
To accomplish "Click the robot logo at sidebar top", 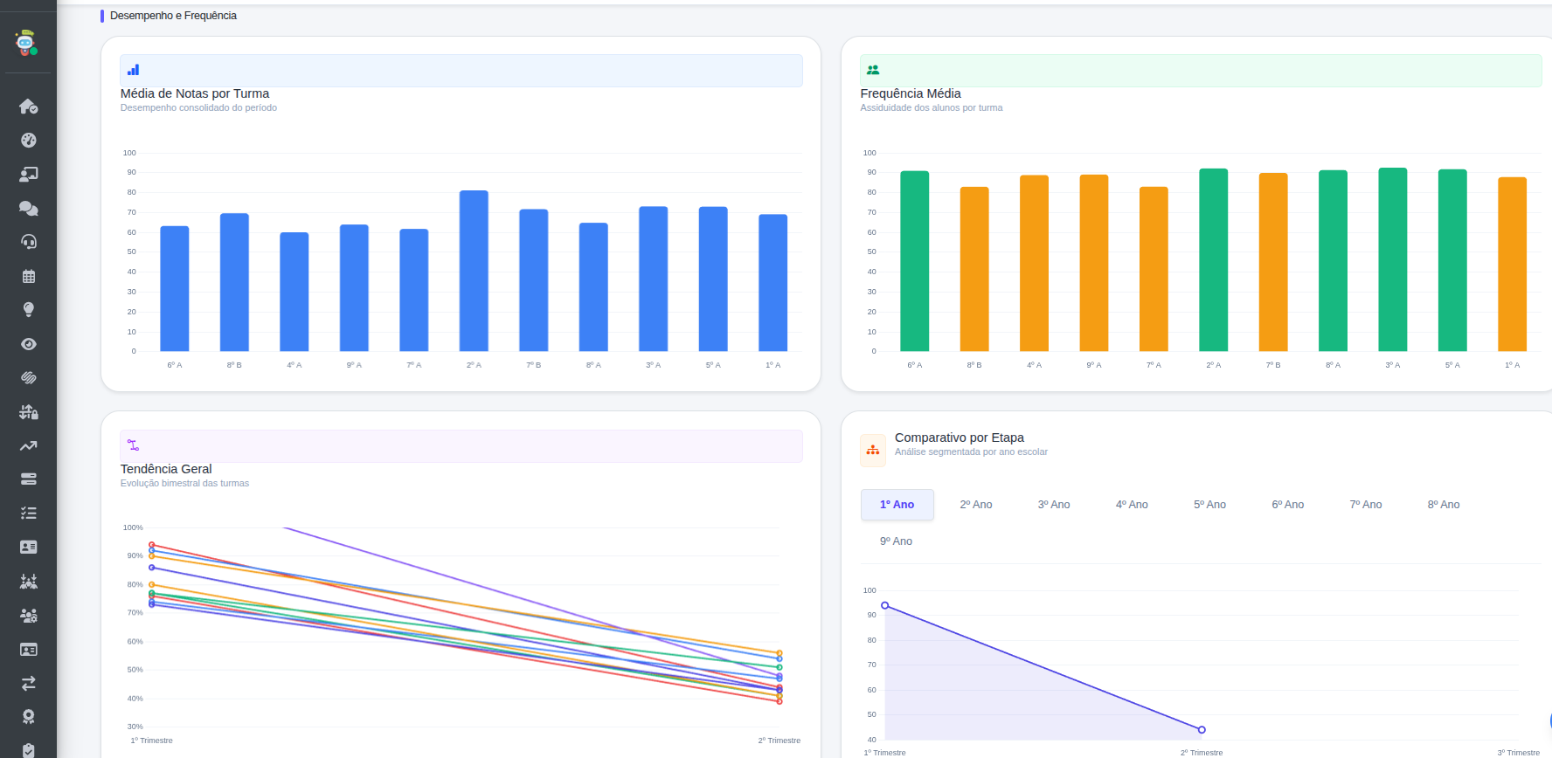I will coord(27,43).
